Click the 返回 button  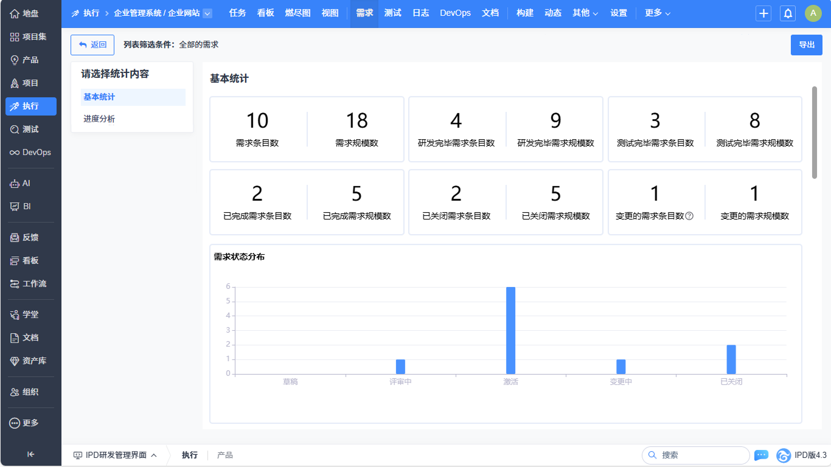(x=92, y=44)
